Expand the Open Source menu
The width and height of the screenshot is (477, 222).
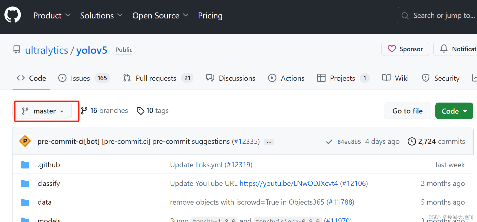tap(160, 16)
